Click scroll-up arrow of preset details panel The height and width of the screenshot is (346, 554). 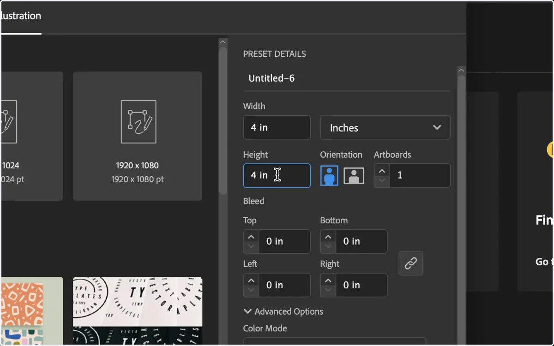(461, 71)
